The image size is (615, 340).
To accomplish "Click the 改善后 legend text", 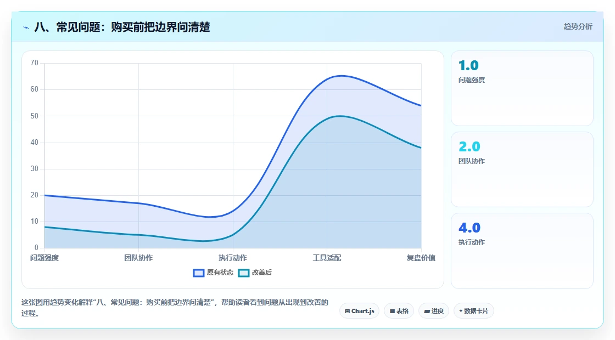I will [x=261, y=273].
